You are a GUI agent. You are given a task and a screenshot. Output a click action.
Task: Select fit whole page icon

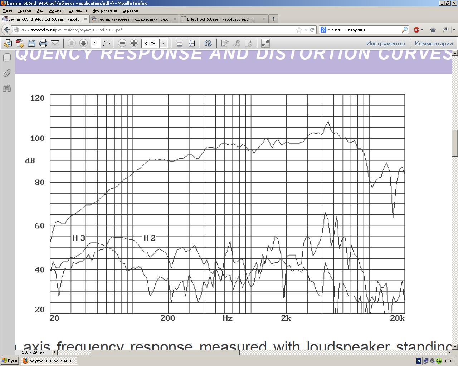pos(191,43)
